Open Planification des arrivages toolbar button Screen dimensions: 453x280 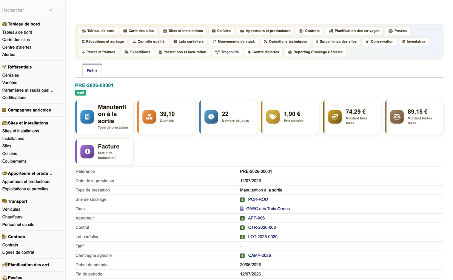pyautogui.click(x=354, y=31)
